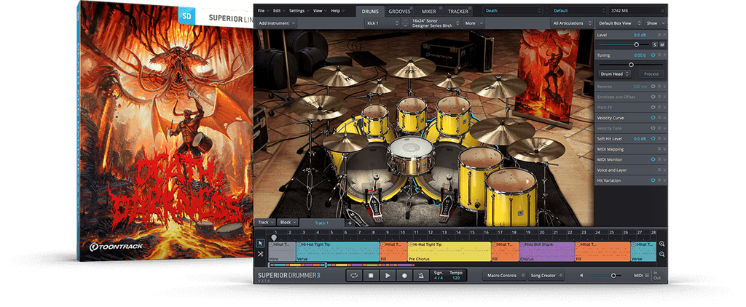Open the Death library selector
The width and height of the screenshot is (746, 307).
[513, 10]
